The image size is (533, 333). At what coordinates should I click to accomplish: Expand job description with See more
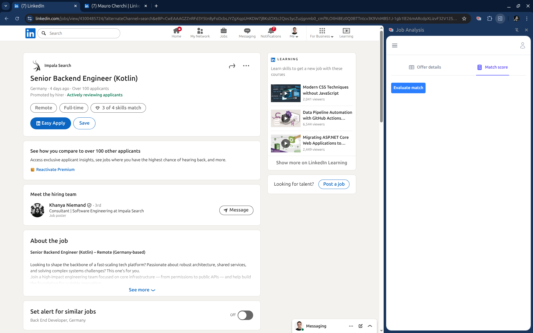click(142, 290)
